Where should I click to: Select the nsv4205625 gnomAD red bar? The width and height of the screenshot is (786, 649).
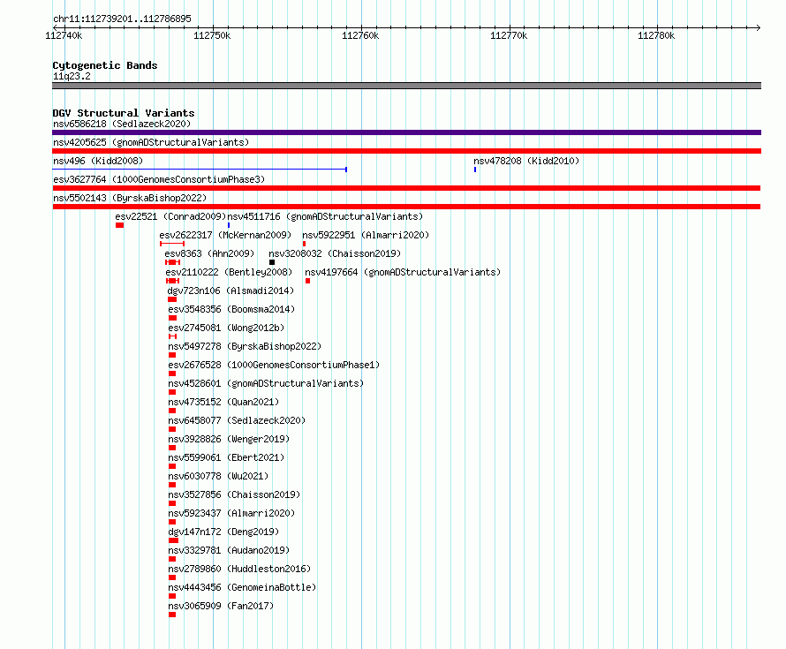pyautogui.click(x=406, y=151)
